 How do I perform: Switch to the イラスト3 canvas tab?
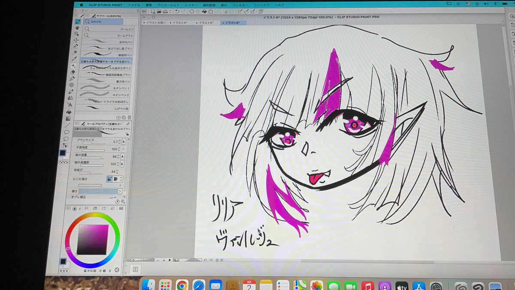(155, 22)
